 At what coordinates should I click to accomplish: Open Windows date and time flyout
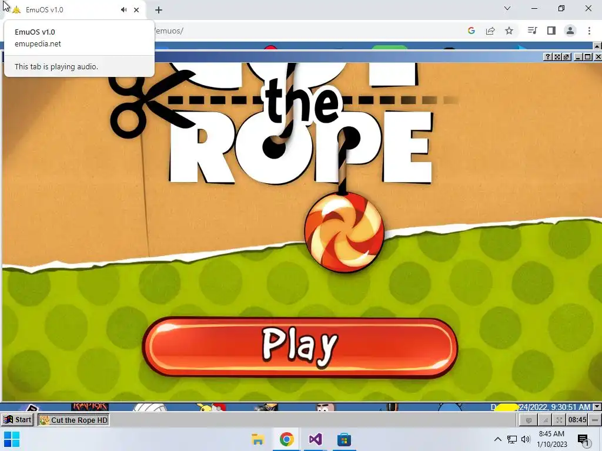click(551, 439)
